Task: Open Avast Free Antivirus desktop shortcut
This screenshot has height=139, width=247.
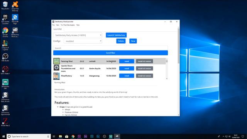Action: pyautogui.click(x=15, y=6)
